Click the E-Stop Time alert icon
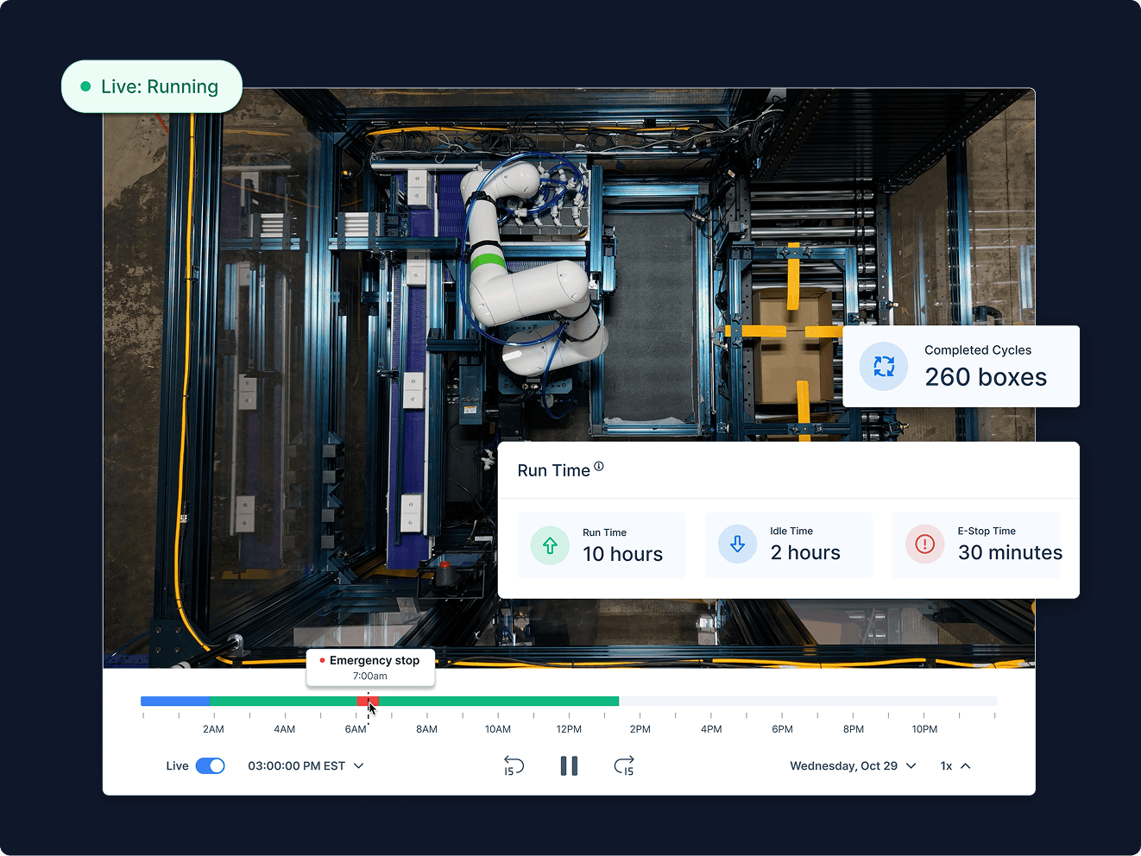The image size is (1141, 856). coord(924,544)
